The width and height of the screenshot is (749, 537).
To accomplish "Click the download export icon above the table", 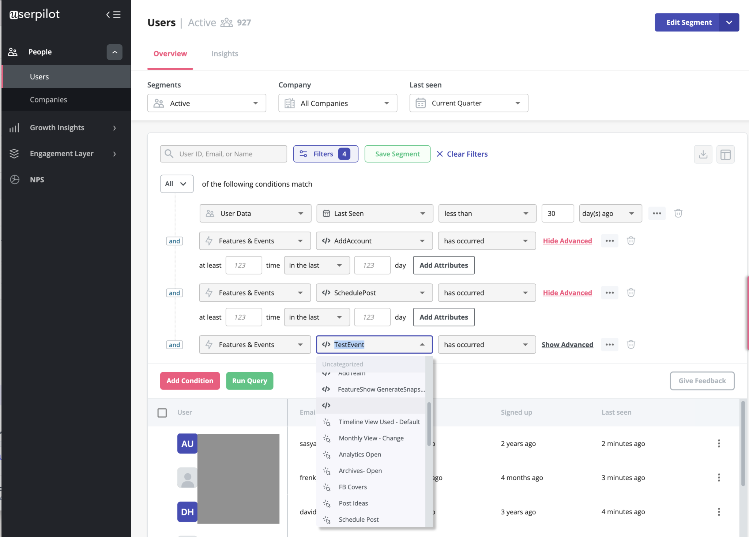I will 703,154.
